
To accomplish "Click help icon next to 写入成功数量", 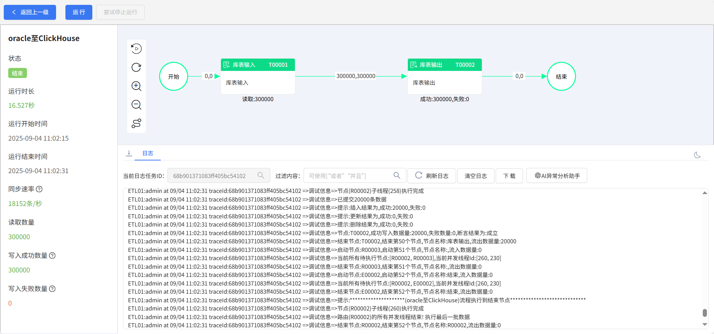I will tap(52, 256).
